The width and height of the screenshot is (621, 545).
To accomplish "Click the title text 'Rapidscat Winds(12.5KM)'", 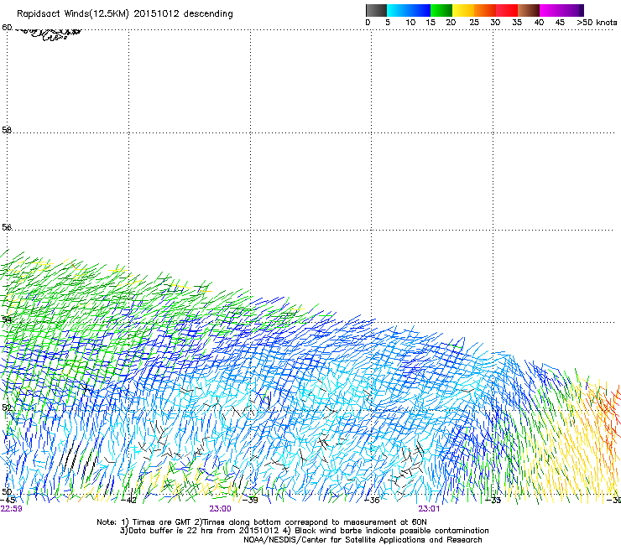I will click(x=73, y=14).
